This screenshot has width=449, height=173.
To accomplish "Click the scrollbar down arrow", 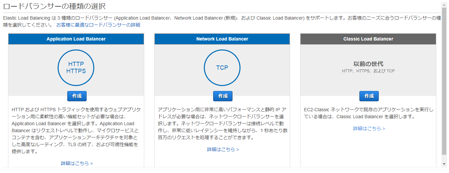I will [444, 164].
